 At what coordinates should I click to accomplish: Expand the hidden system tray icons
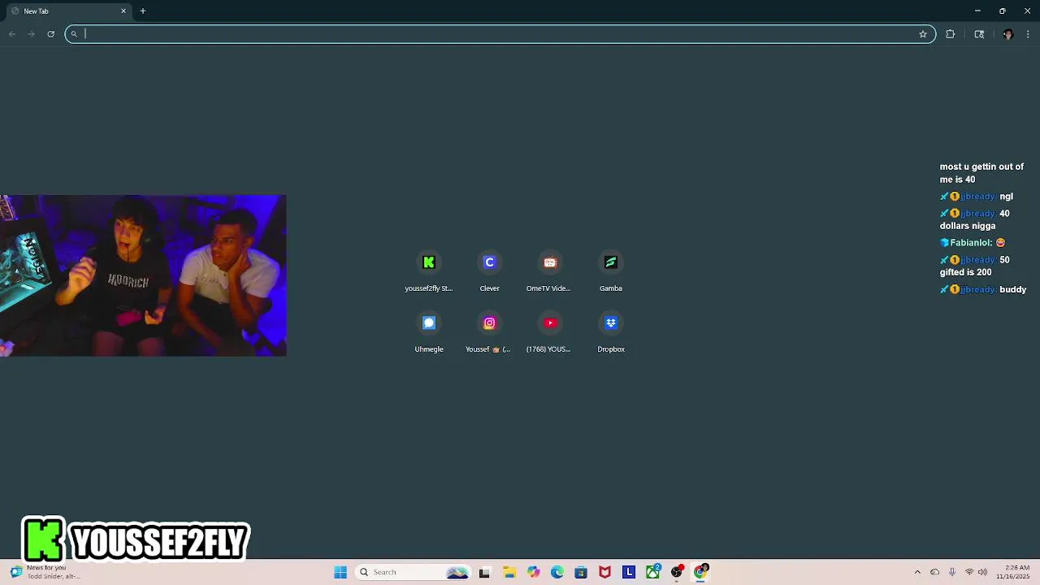[917, 572]
